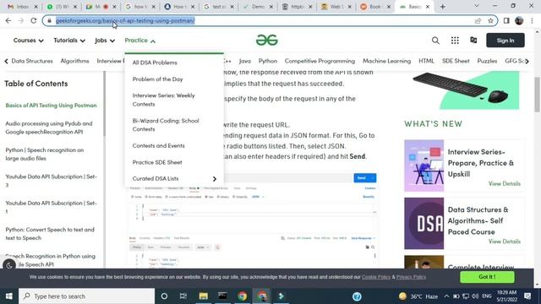Open Interview Series: Weekly Contests
The image size is (541, 304).
pyautogui.click(x=163, y=100)
